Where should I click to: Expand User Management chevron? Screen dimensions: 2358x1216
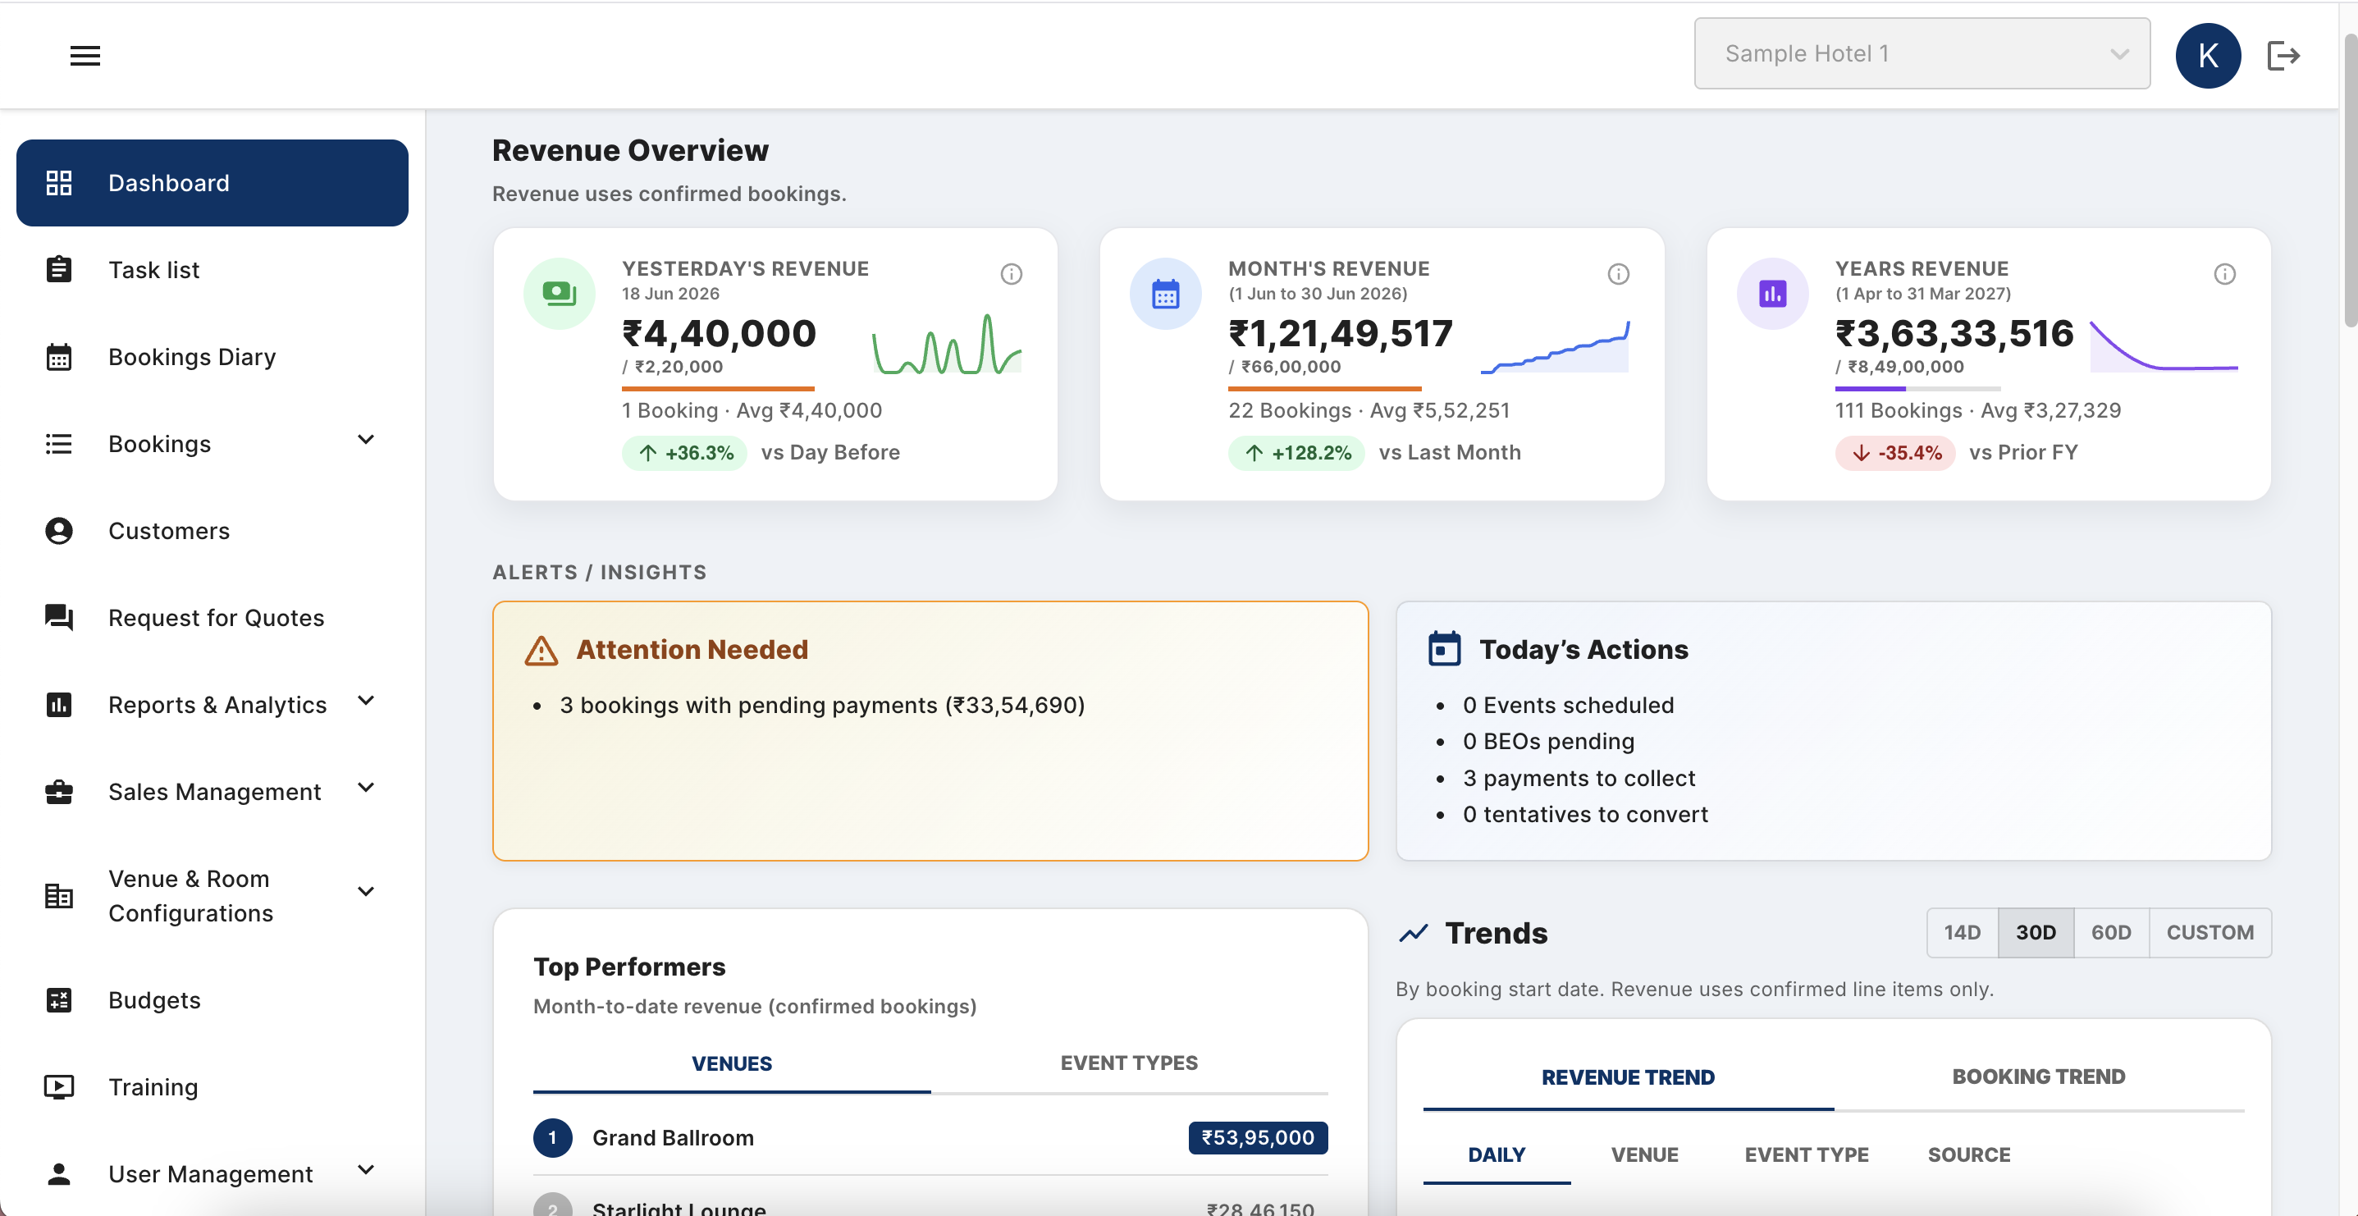click(x=365, y=1169)
